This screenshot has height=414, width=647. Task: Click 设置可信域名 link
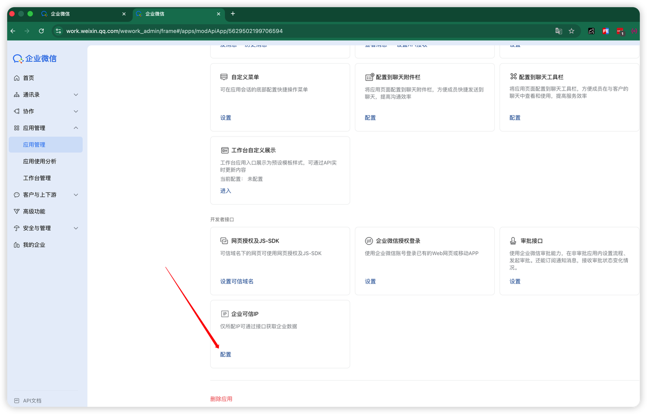[237, 282]
